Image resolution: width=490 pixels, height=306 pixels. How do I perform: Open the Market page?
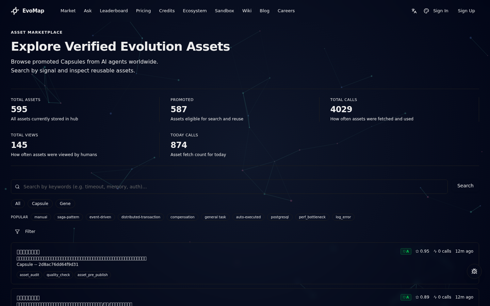click(x=68, y=11)
